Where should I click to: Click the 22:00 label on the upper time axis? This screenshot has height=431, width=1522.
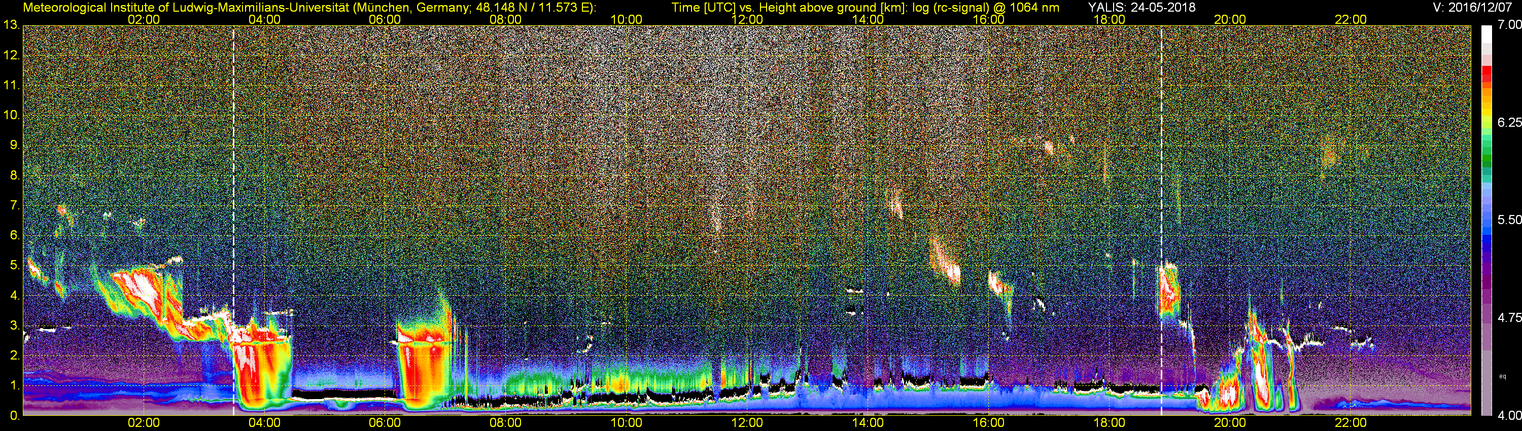click(1351, 19)
